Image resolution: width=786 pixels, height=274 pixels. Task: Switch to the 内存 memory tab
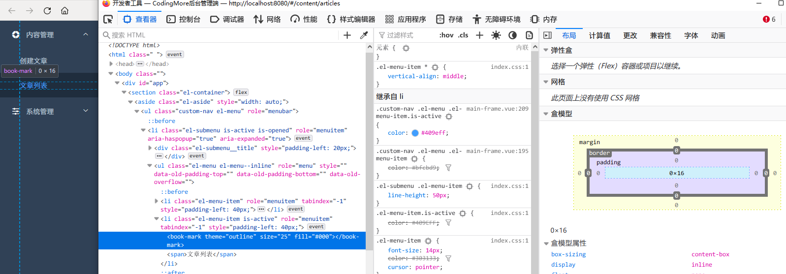click(544, 19)
